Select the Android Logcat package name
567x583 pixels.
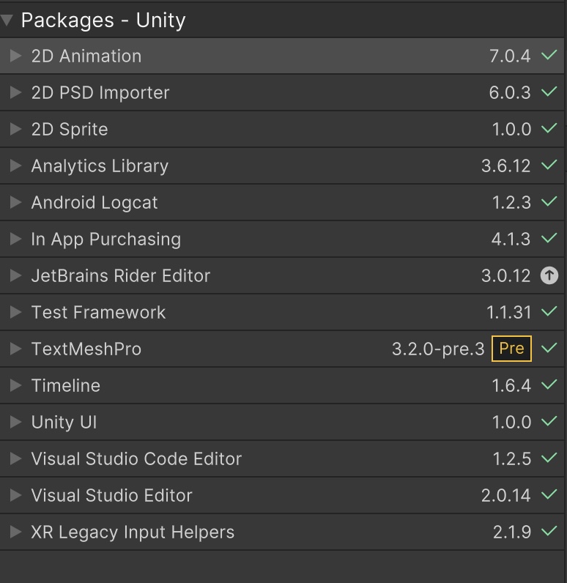[94, 203]
